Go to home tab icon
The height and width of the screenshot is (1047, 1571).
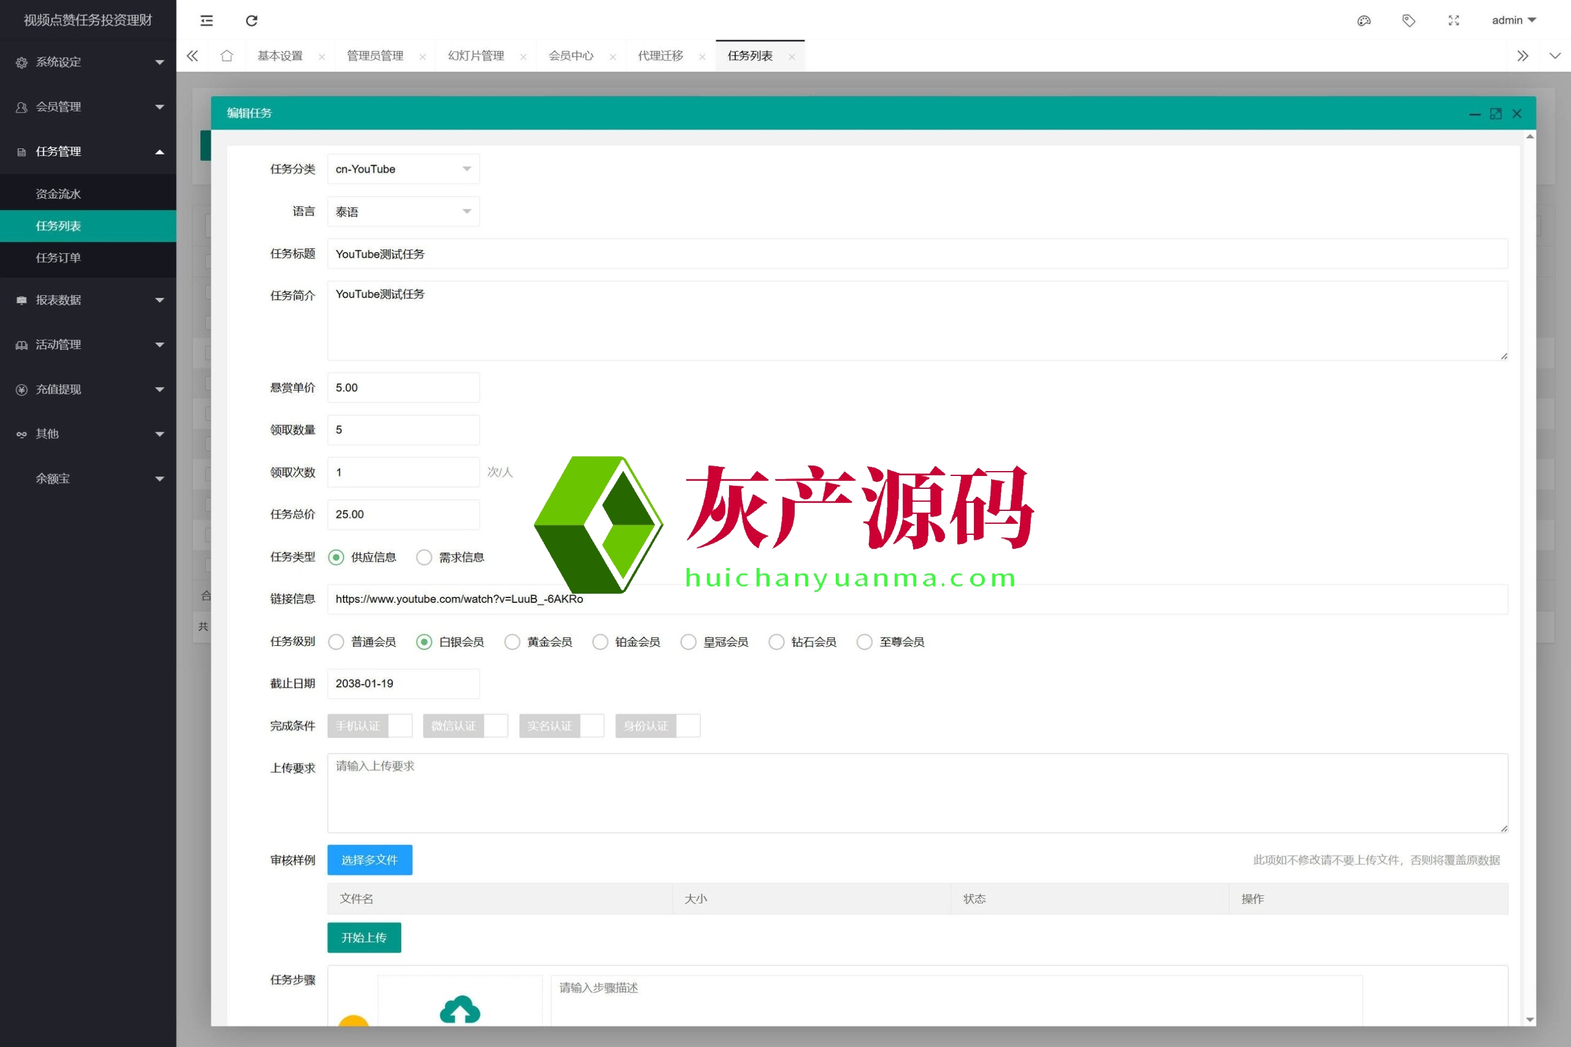(226, 56)
